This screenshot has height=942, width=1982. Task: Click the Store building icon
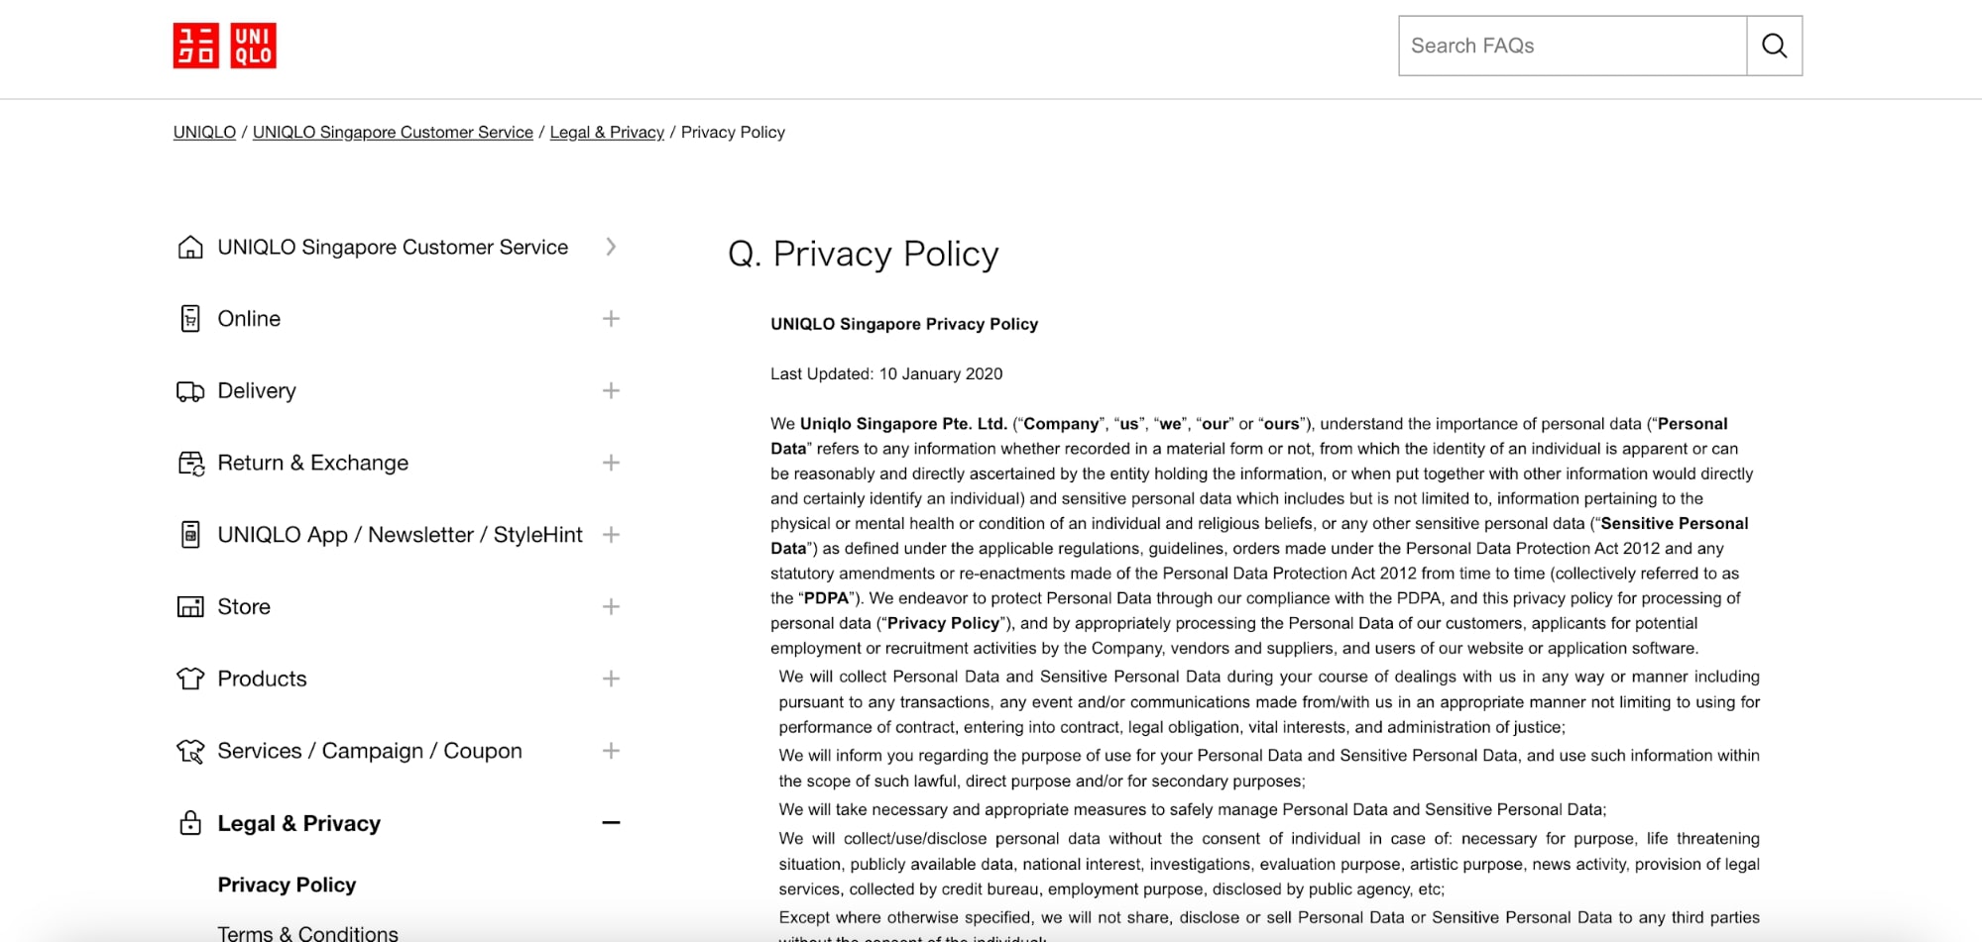pos(190,606)
